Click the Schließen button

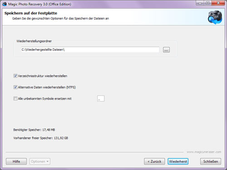(211, 161)
